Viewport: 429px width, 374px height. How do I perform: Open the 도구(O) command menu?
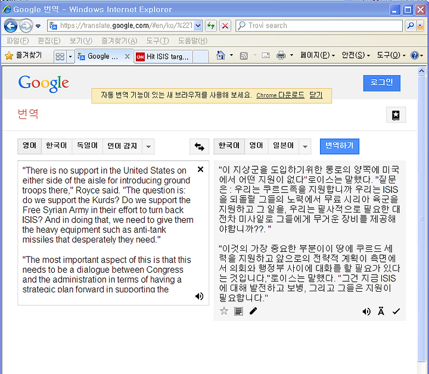click(391, 55)
